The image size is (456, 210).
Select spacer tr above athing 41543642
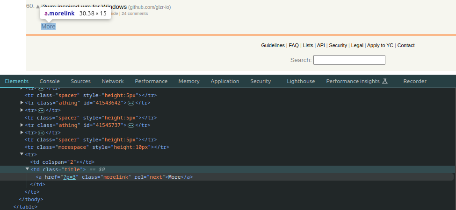(x=91, y=95)
